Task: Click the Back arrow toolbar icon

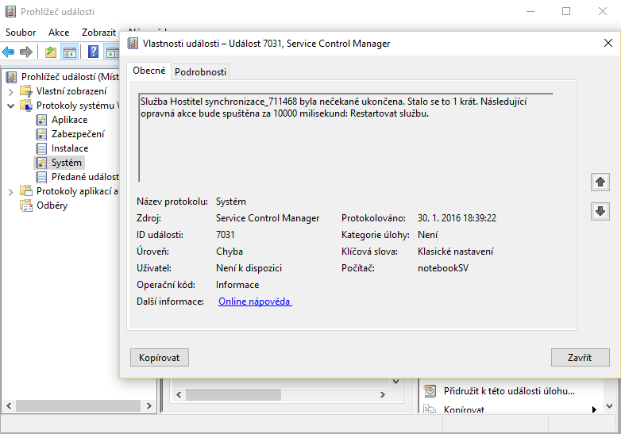Action: pyautogui.click(x=8, y=52)
